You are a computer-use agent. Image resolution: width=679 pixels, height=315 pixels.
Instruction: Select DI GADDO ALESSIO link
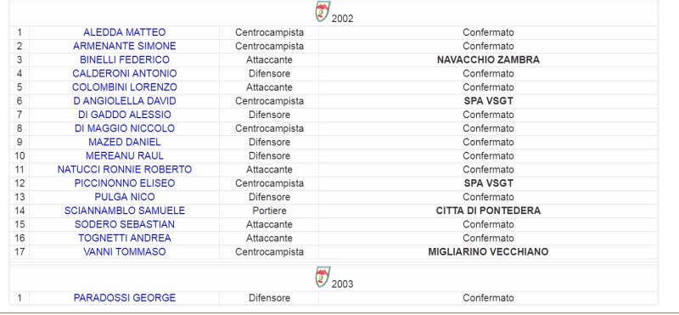(x=124, y=115)
